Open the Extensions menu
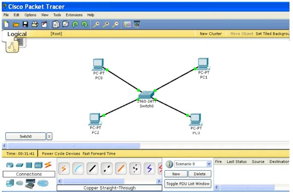 coord(74,15)
